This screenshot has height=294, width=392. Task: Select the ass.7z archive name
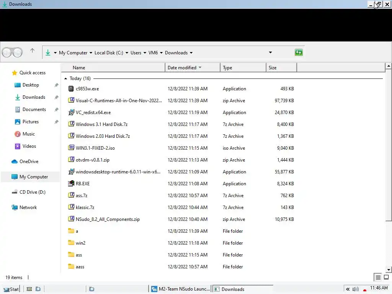82,196
